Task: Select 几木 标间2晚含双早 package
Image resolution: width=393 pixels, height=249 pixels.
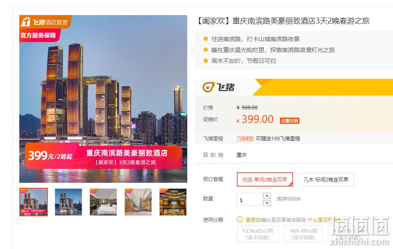Action: 326,179
